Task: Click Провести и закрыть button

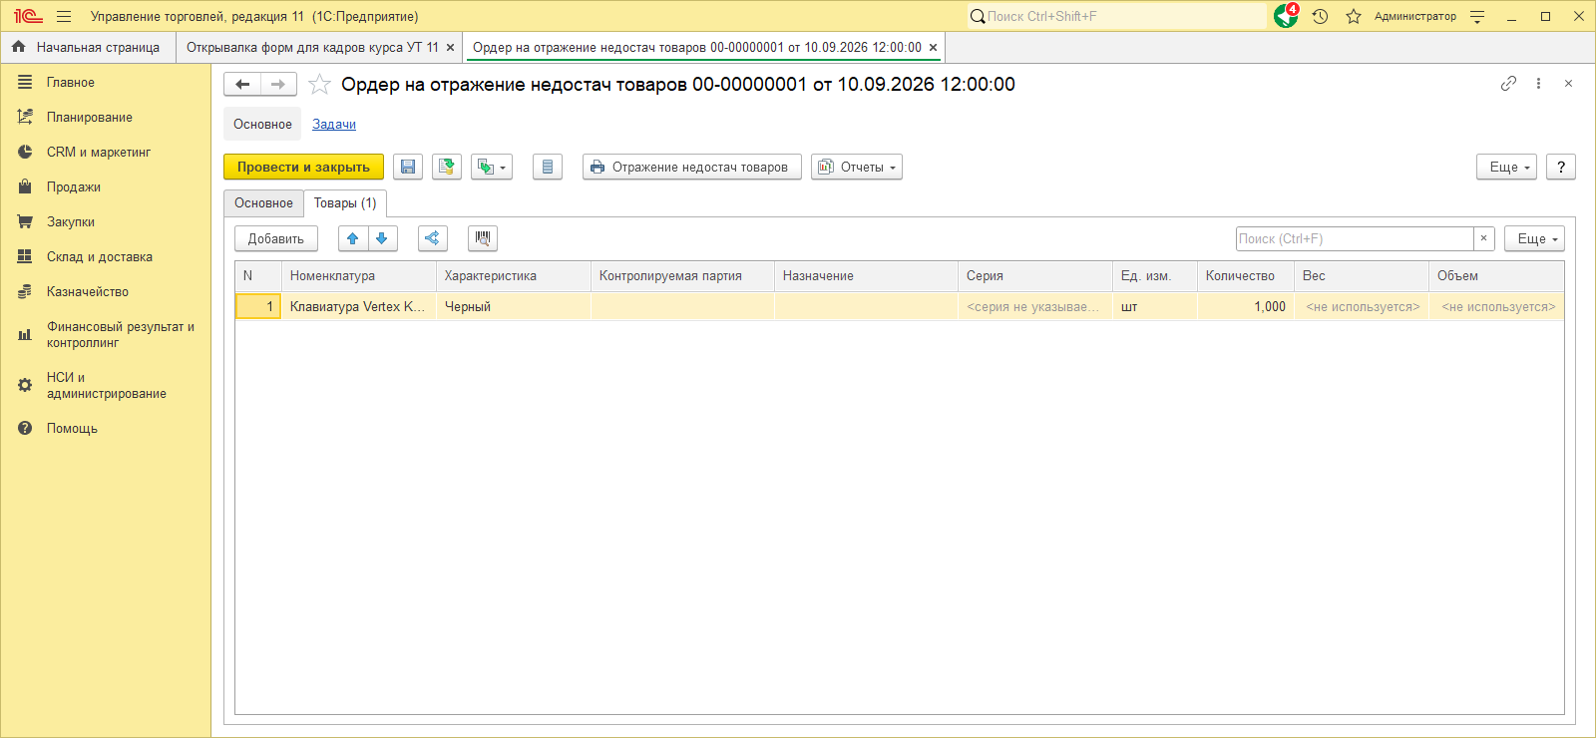Action: pyautogui.click(x=303, y=168)
